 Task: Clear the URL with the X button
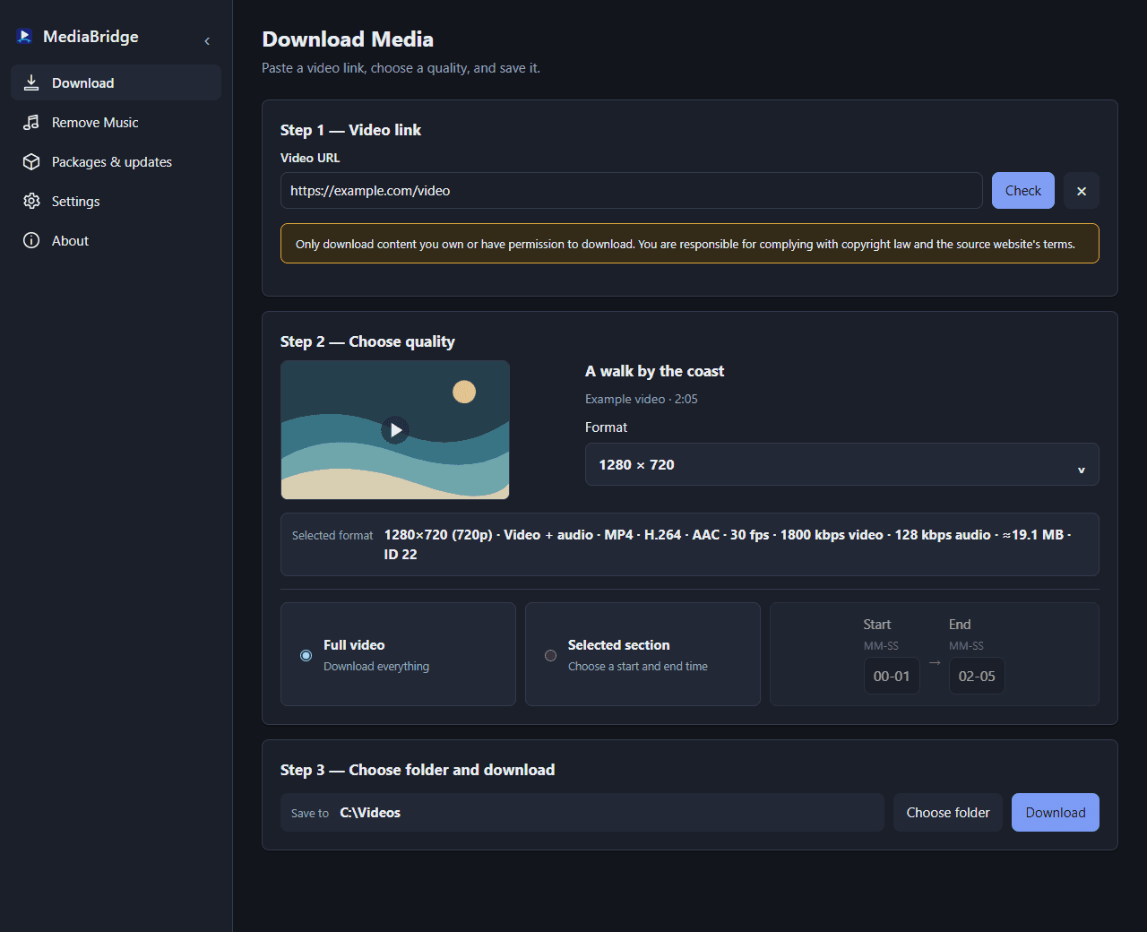point(1082,191)
